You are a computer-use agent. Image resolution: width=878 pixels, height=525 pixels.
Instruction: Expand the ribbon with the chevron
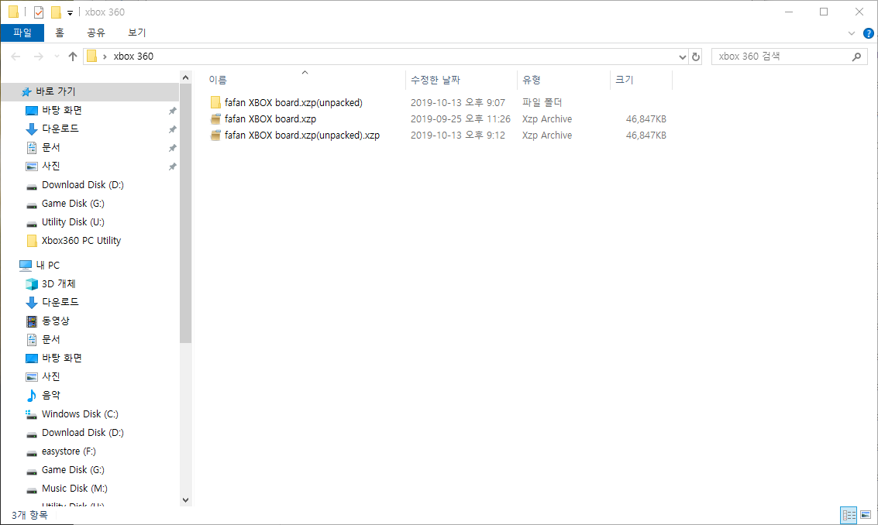coord(852,33)
